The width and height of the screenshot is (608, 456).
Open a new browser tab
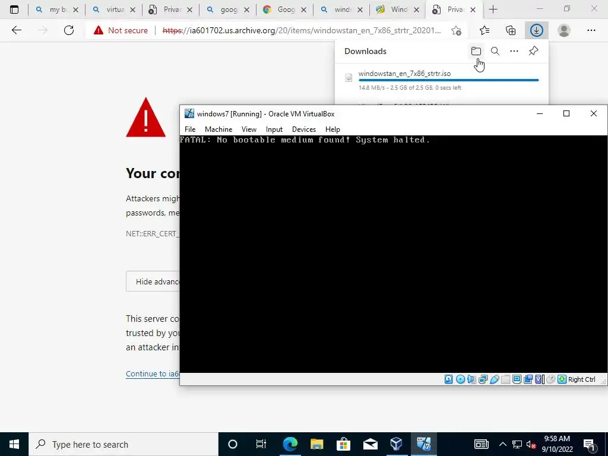click(x=493, y=9)
